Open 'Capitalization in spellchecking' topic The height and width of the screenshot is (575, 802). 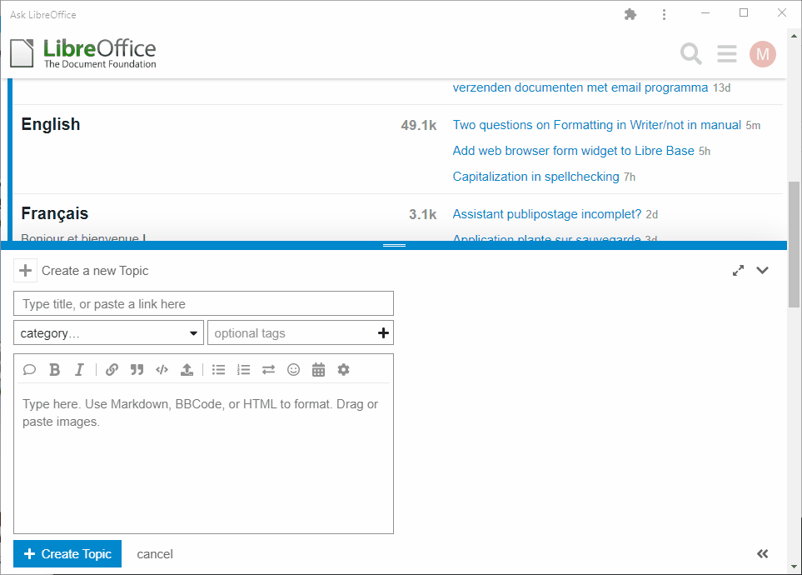[535, 177]
